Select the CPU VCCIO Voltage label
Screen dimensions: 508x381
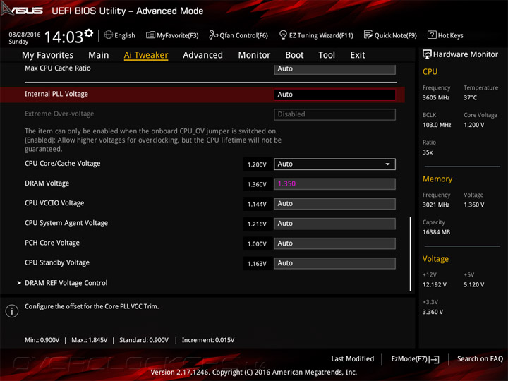point(54,203)
